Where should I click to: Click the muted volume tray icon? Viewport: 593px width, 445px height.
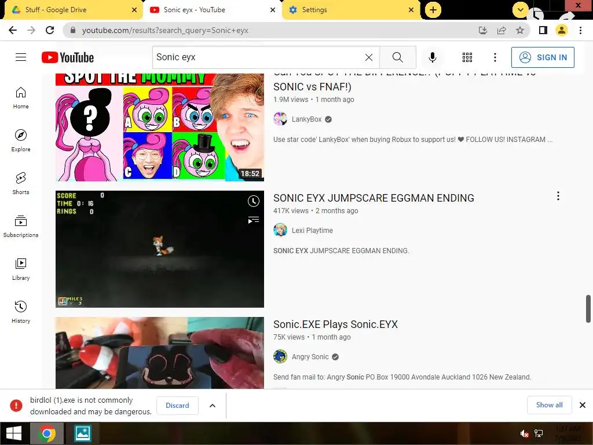coord(524,433)
